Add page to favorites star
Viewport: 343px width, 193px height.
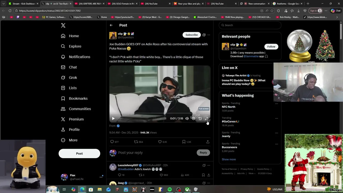[x=272, y=11]
